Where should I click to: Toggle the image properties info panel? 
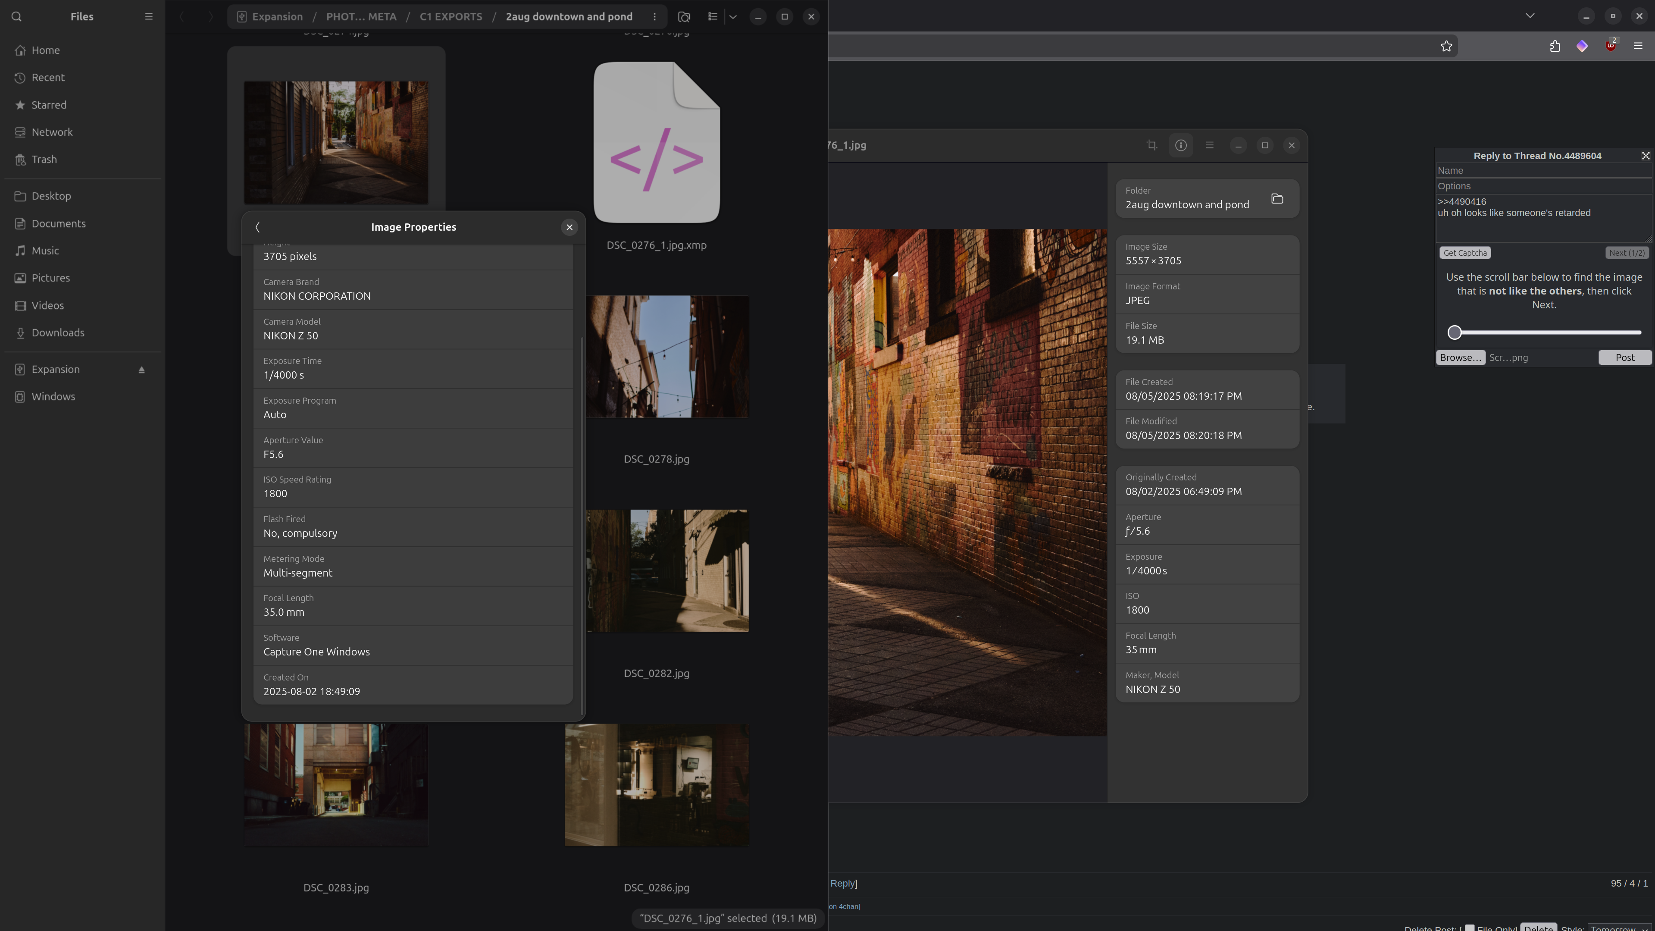(x=1181, y=145)
